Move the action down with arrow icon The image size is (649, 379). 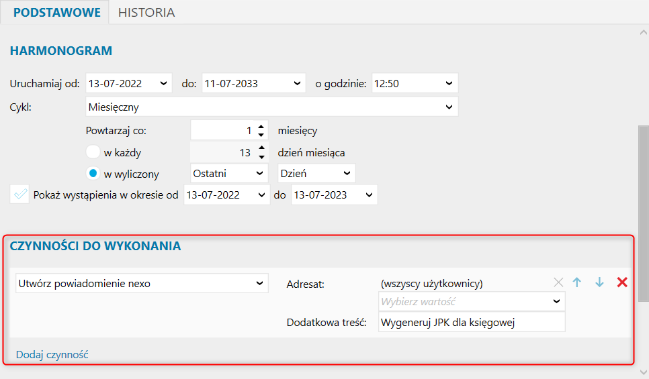point(599,282)
